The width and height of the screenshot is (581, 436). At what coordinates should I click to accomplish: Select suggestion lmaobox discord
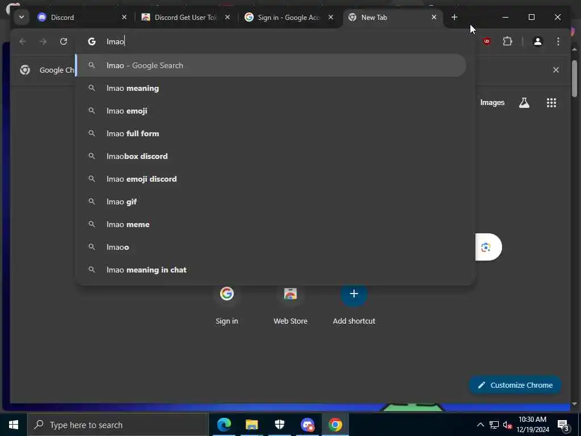coord(271,156)
